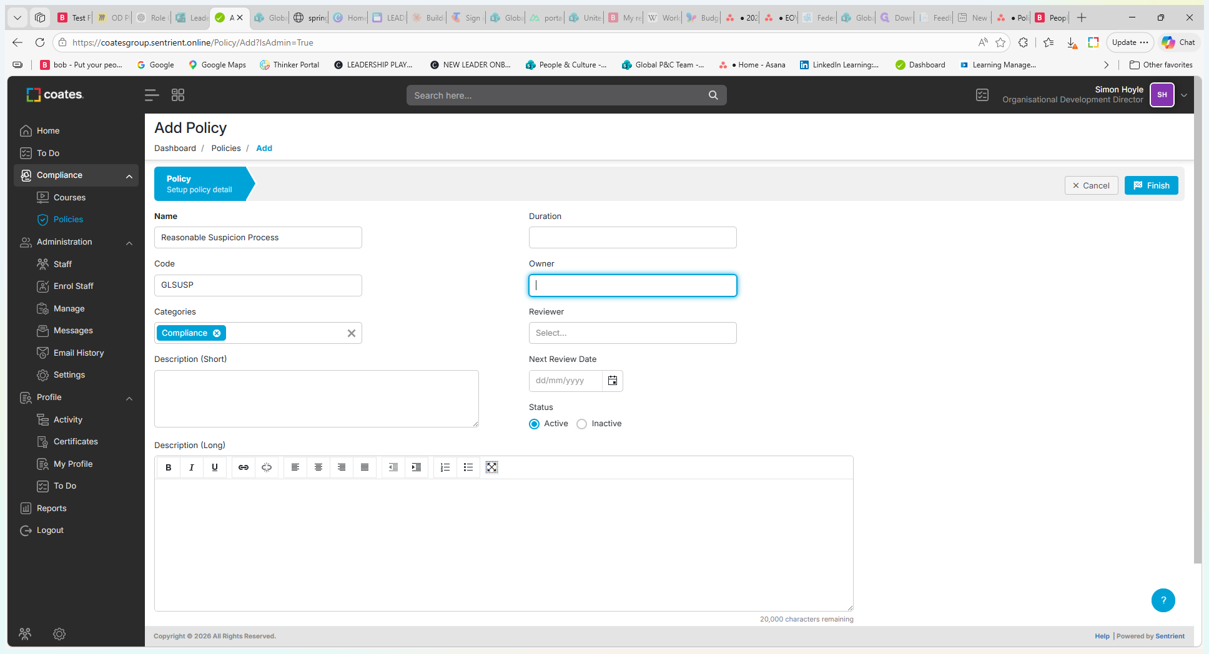
Task: Open the Help footer link
Action: pyautogui.click(x=1102, y=637)
